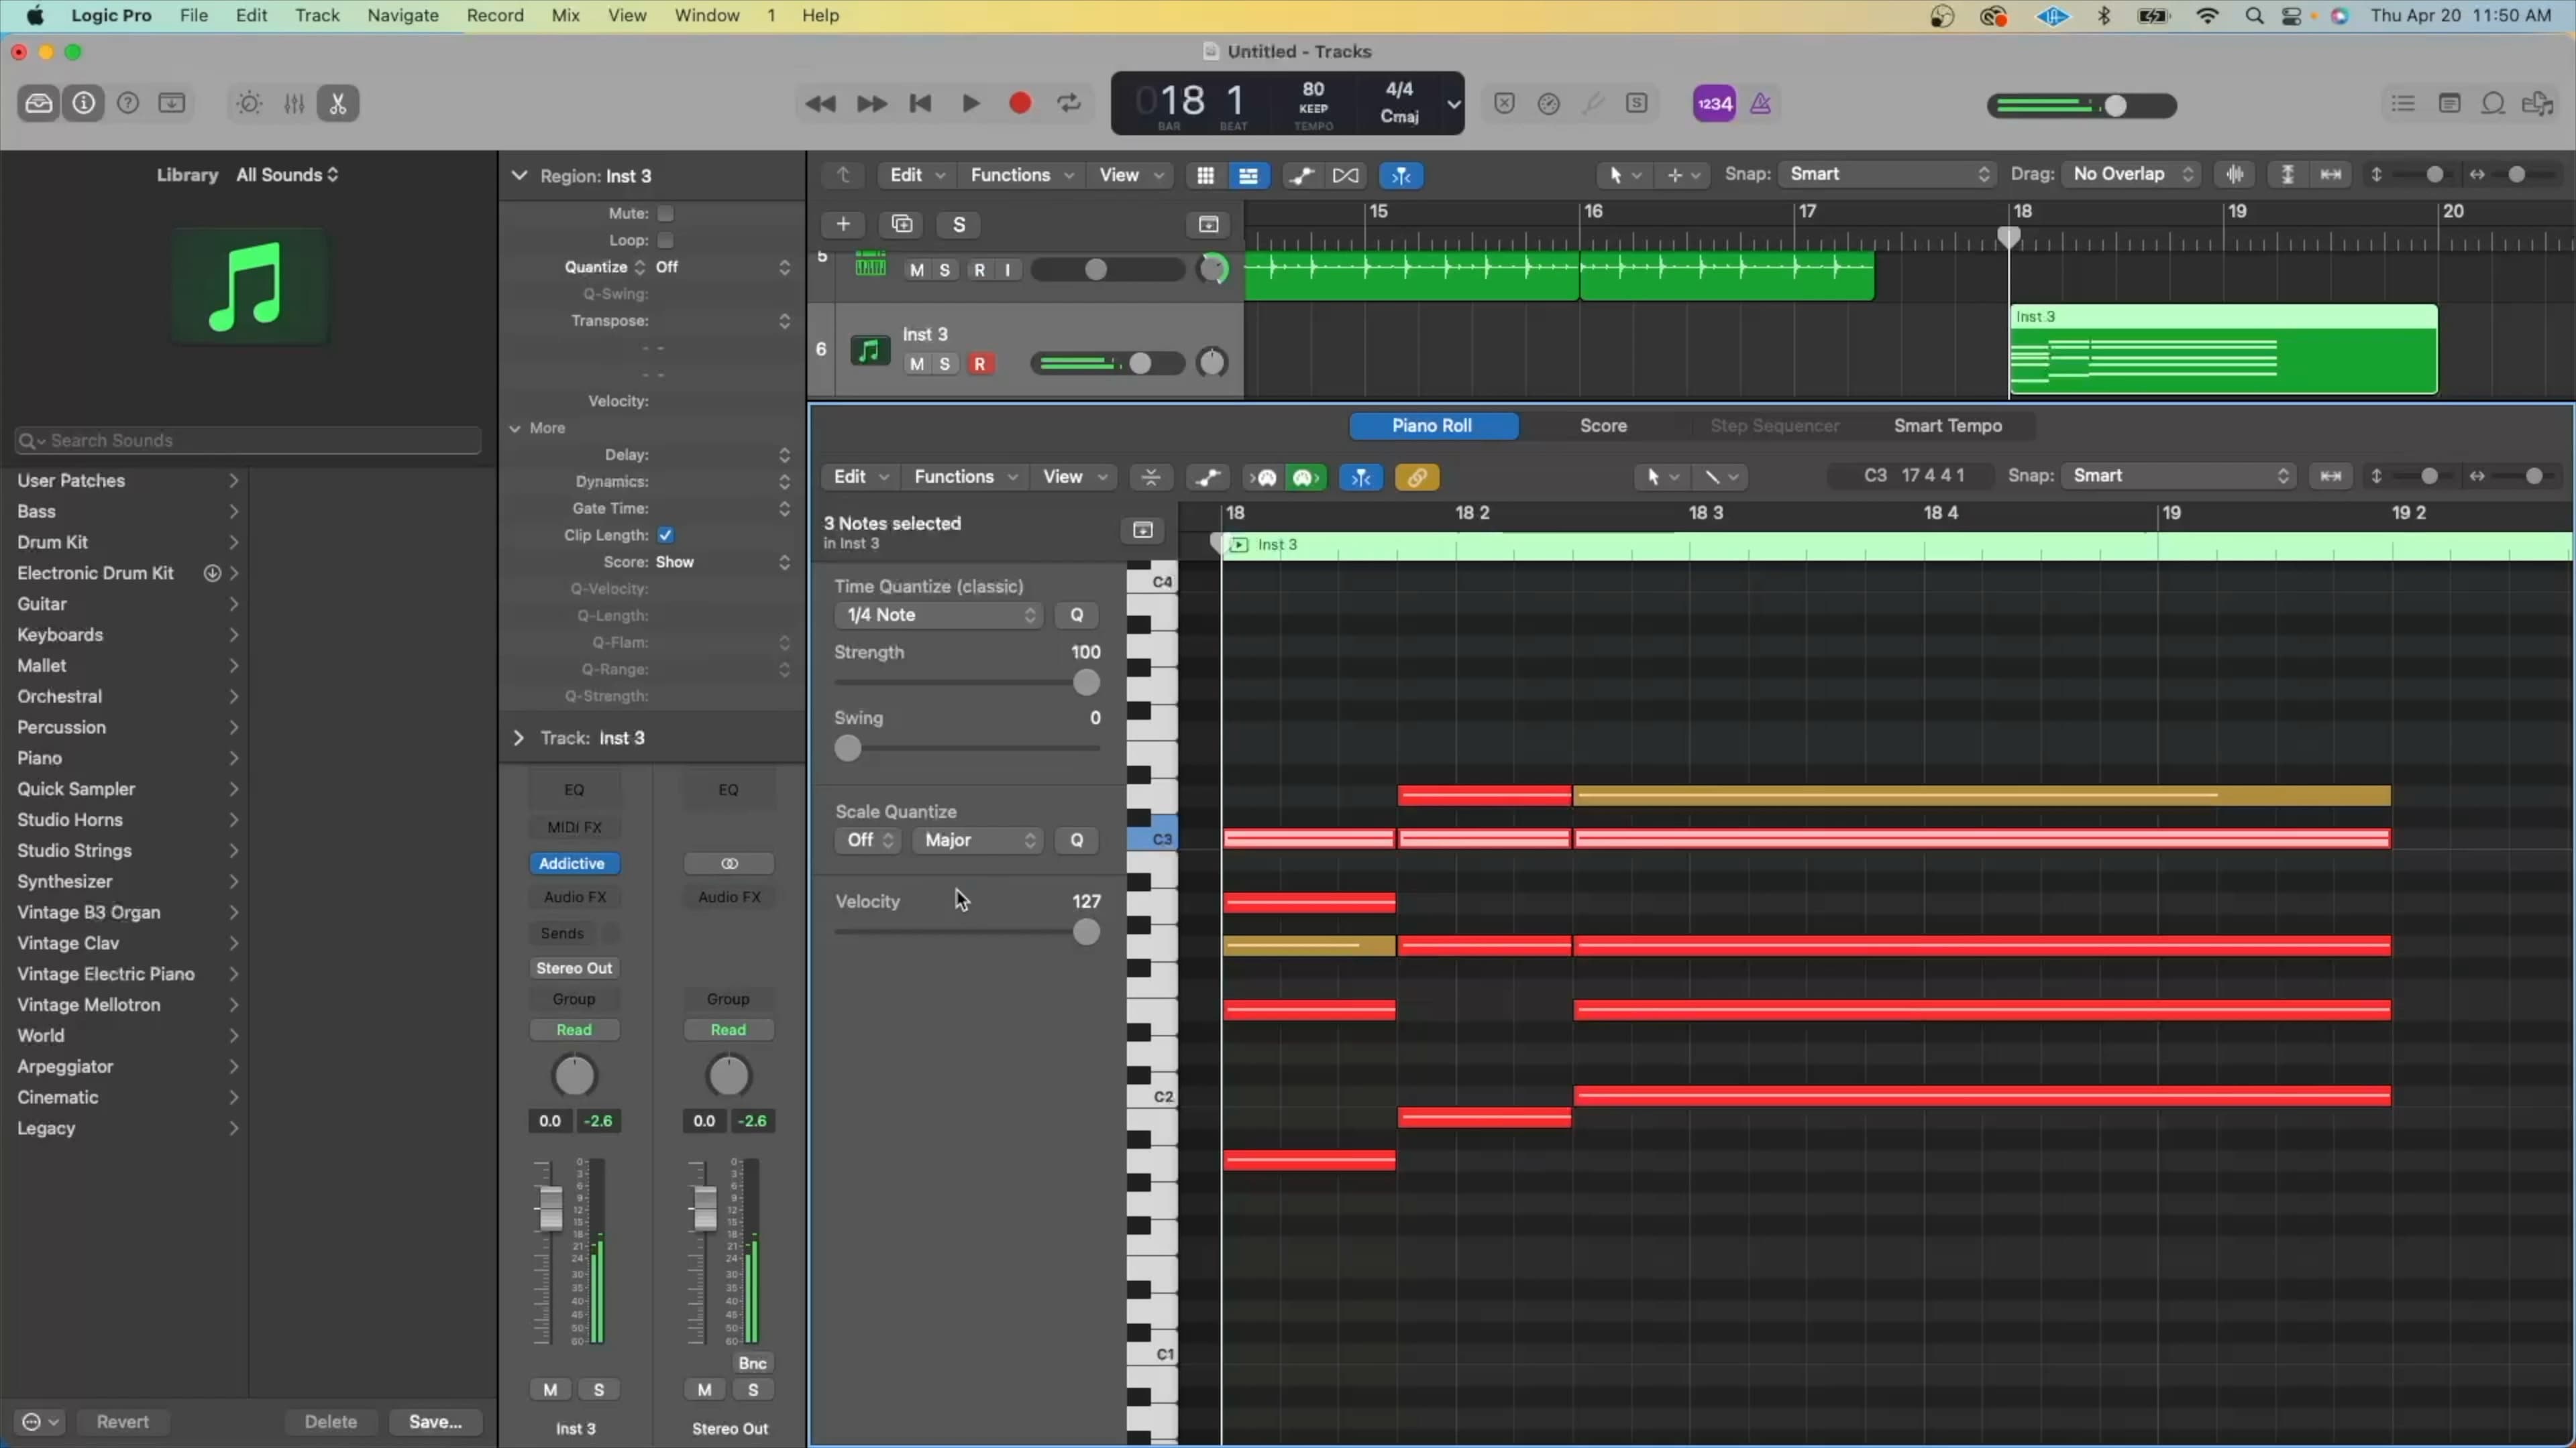Toggle Cycle mode button
Viewport: 2576px width, 1448px height.
1069,103
